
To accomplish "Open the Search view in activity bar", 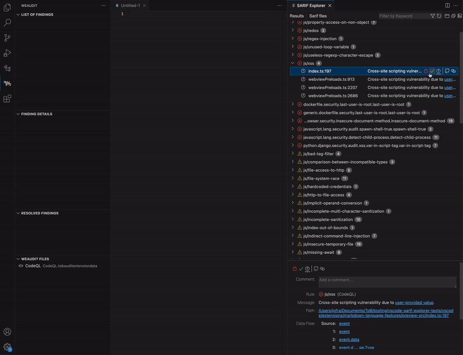I will pos(7,23).
